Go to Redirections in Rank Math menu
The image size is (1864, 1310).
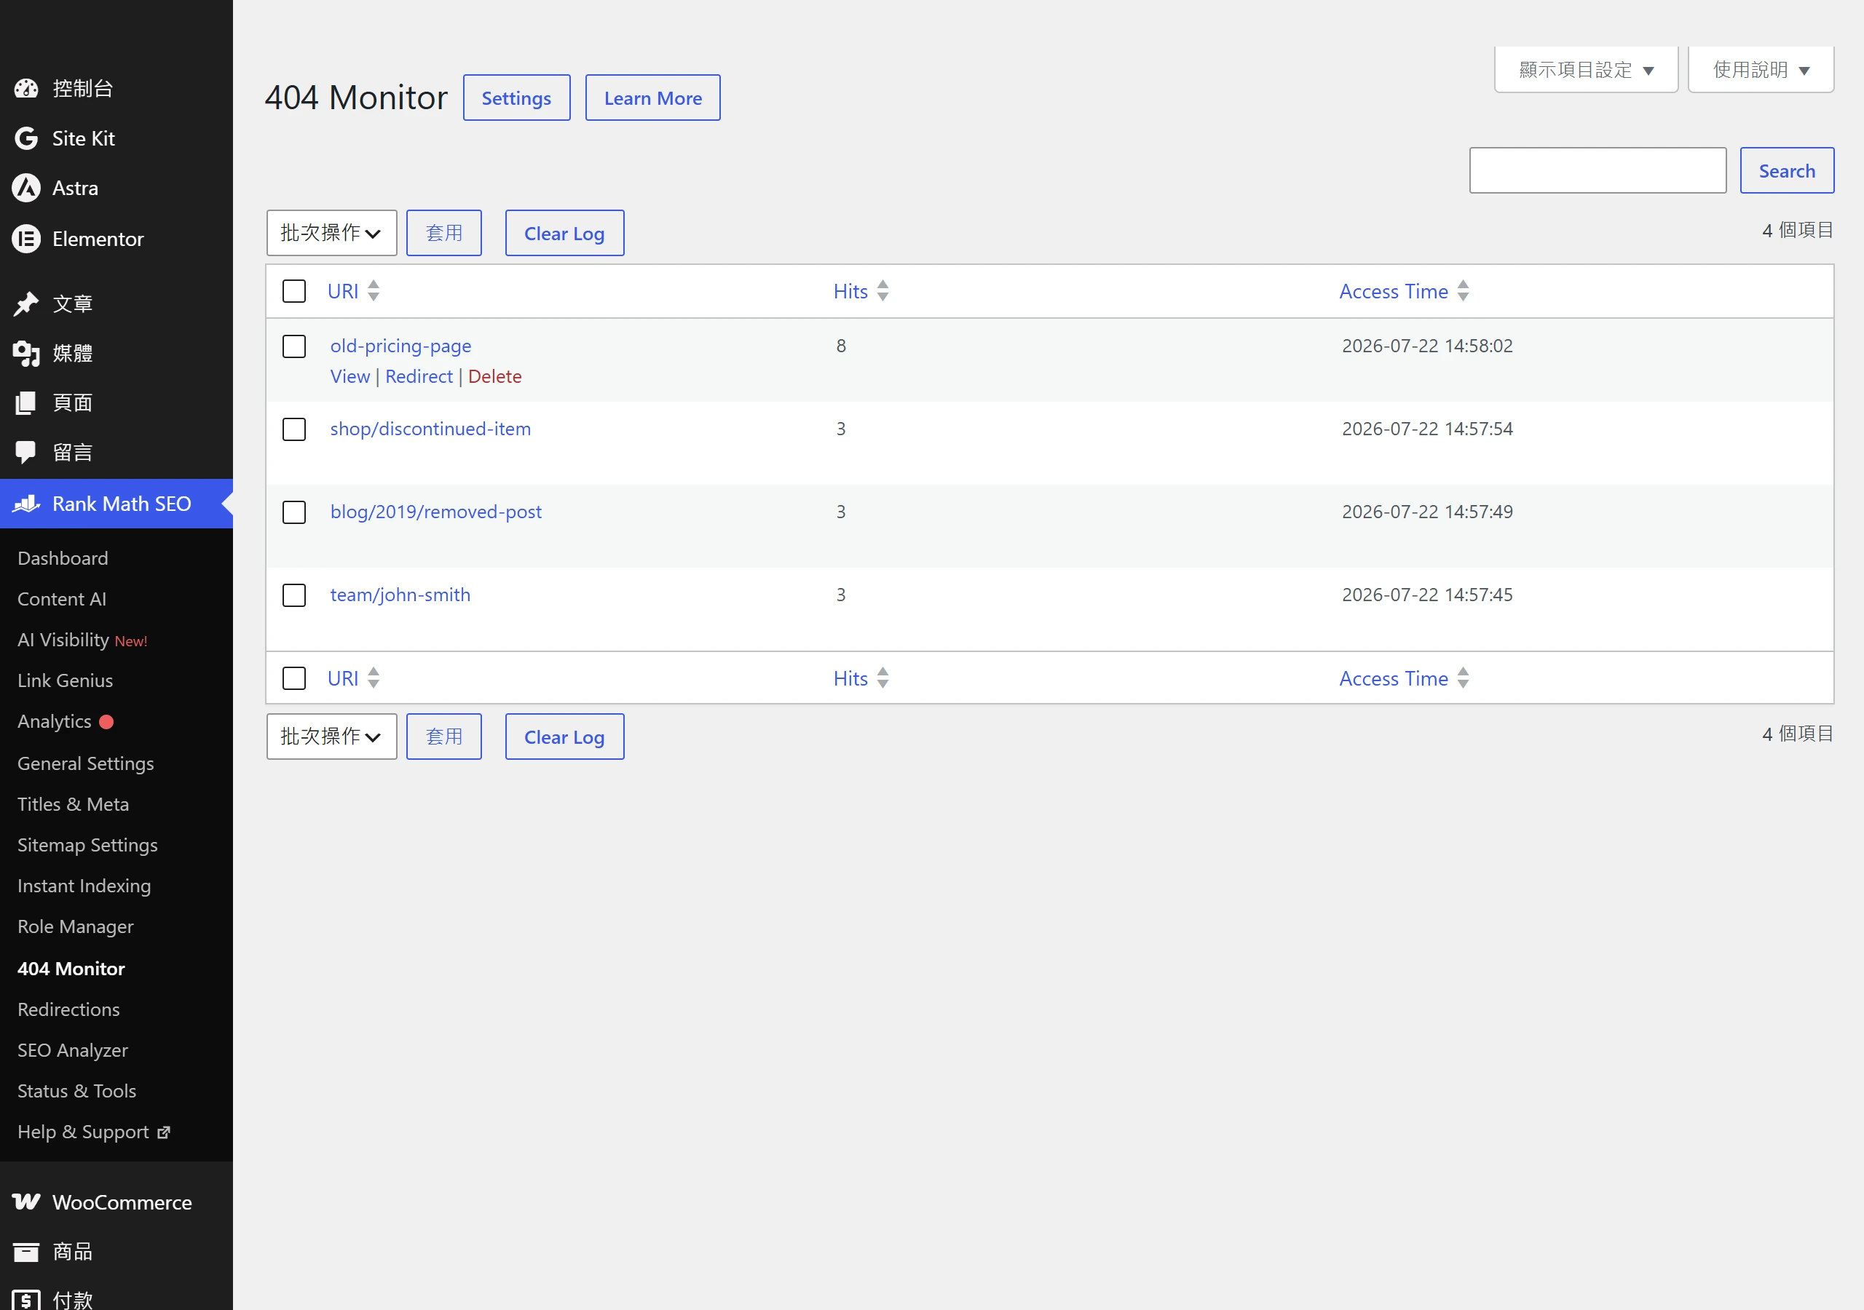pyautogui.click(x=69, y=1009)
